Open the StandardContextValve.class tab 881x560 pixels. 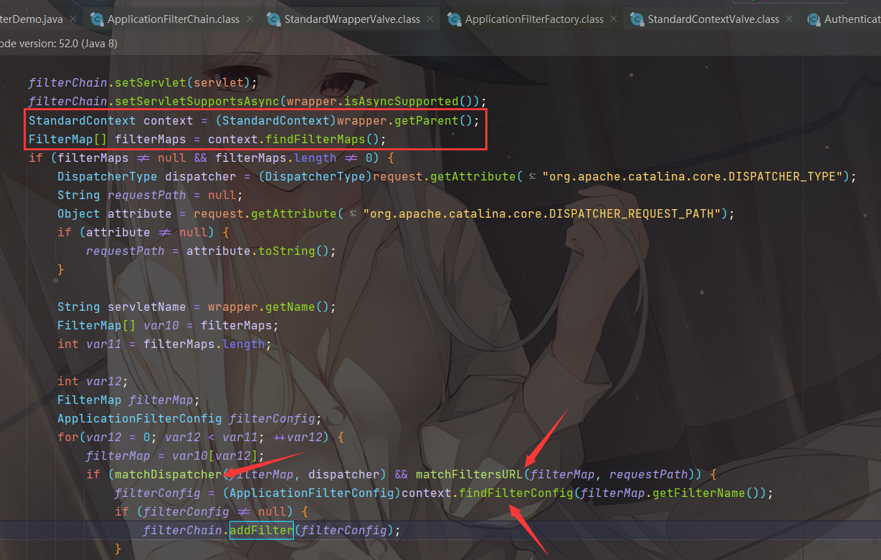click(713, 19)
